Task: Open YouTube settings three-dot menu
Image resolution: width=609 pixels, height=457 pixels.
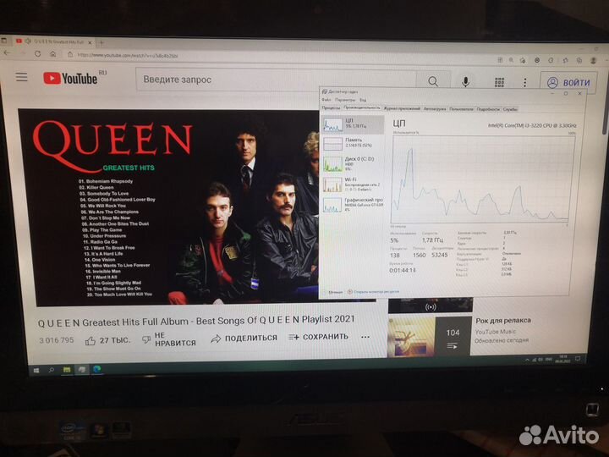Action: 524,82
